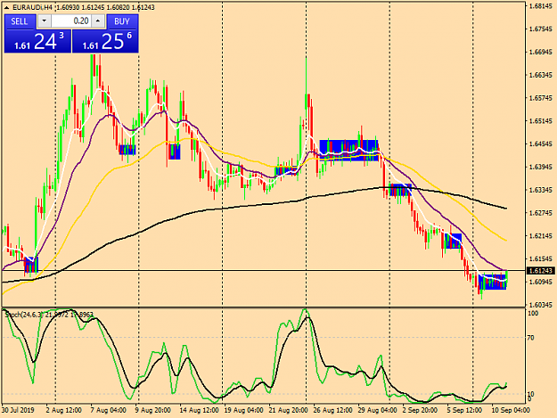
Task: Collapse one-click trading panel triangle beside EURAUDi
Action: tap(6, 7)
